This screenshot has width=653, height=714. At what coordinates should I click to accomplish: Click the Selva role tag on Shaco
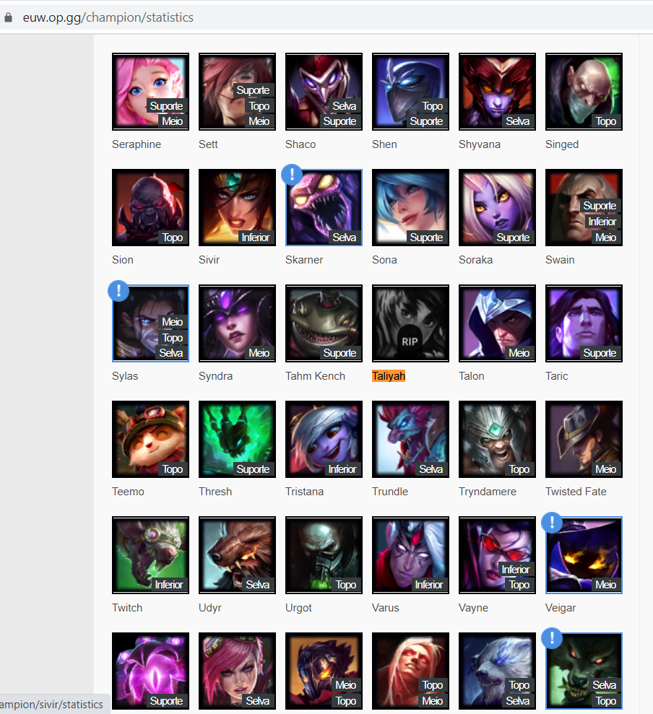click(344, 106)
